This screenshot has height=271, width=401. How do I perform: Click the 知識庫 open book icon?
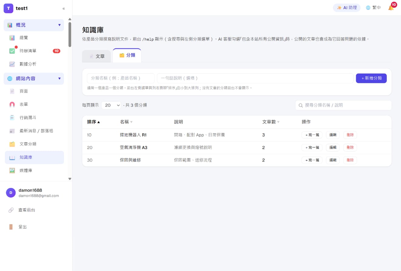[12, 157]
